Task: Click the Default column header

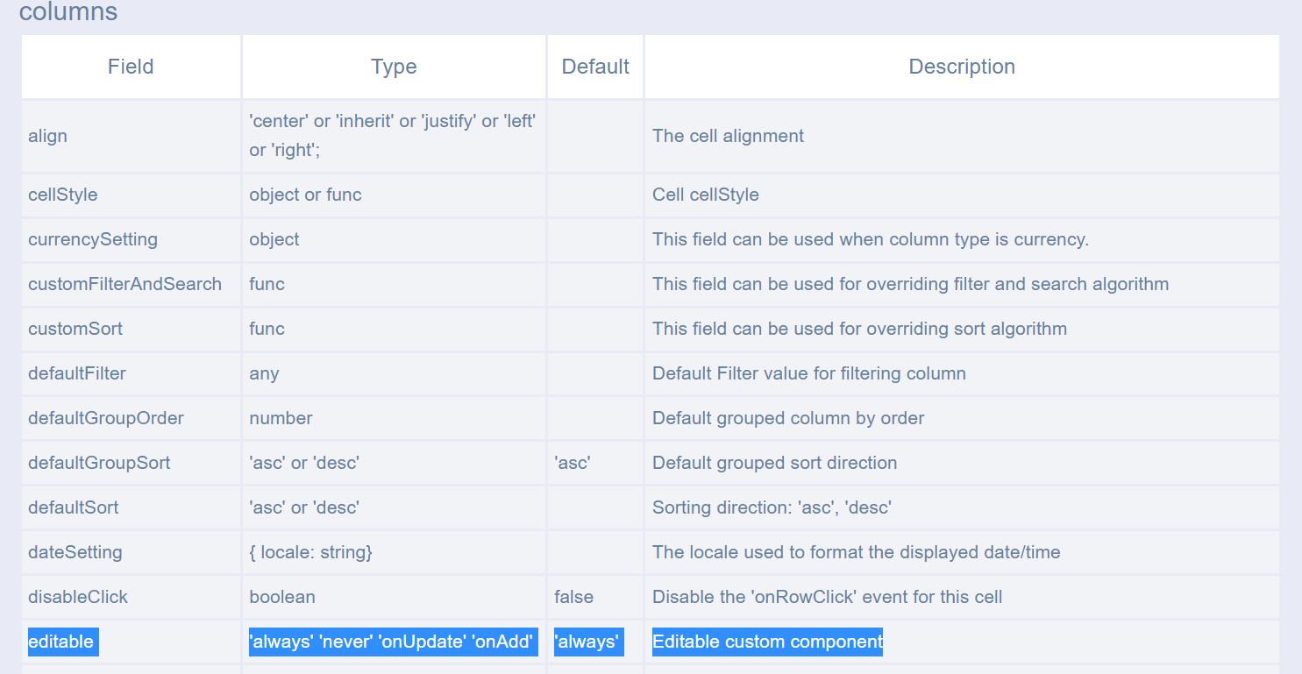Action: (x=595, y=66)
